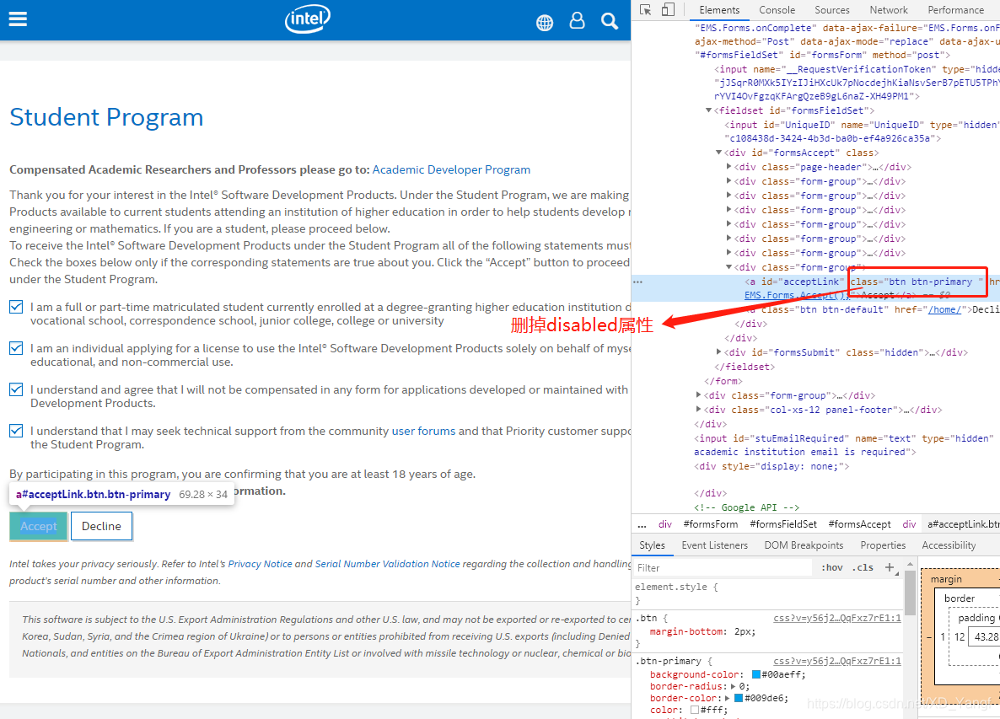Toggle the .cls class editor button
Screen dimensions: 1000x719
coord(863,567)
